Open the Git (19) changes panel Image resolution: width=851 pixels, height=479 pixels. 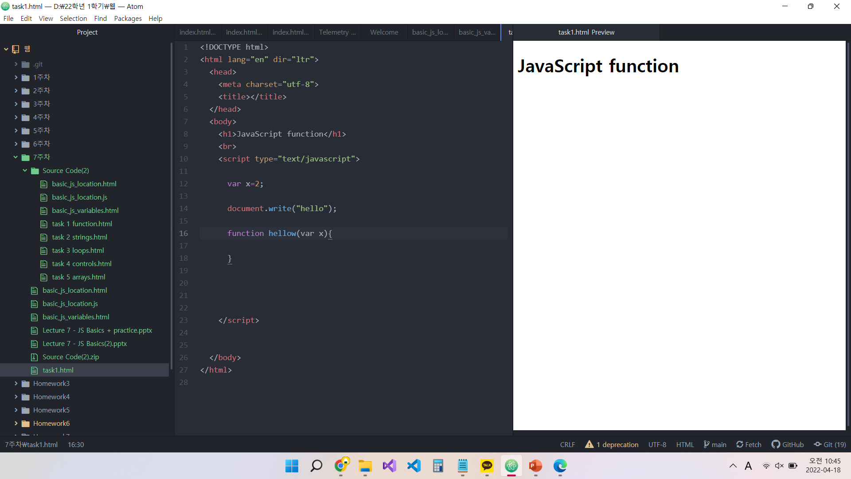coord(830,444)
